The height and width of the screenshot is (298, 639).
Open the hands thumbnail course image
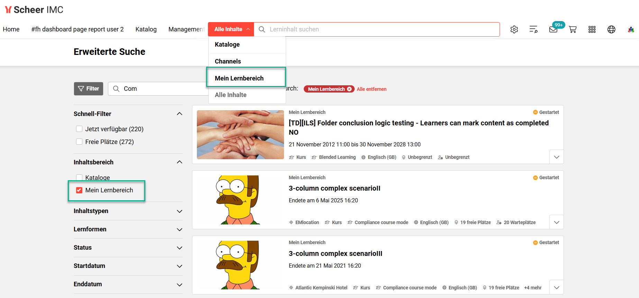[x=240, y=135]
